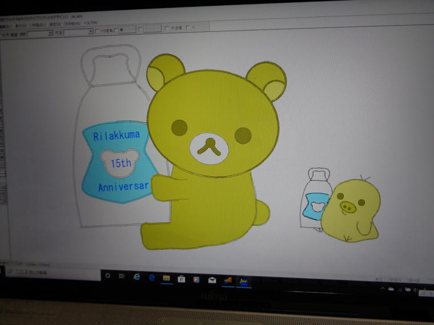Open the volume speaker tray icon
Image resolution: width=434 pixels, height=325 pixels.
415,290
